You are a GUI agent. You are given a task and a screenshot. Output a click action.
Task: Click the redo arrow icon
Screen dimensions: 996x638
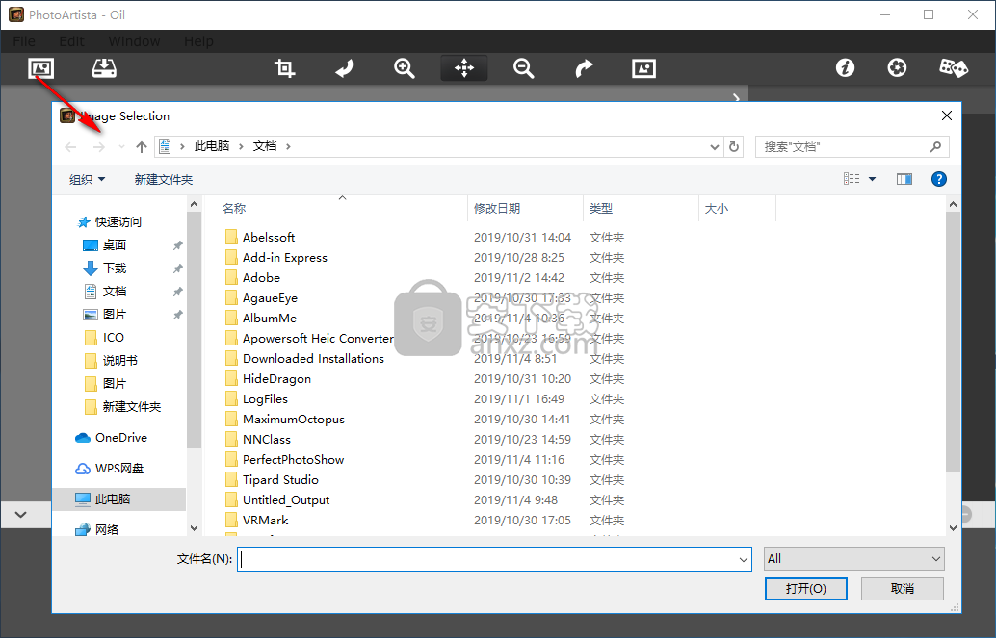584,68
